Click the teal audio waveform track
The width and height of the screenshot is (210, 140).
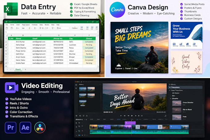pyautogui.click(x=139, y=132)
